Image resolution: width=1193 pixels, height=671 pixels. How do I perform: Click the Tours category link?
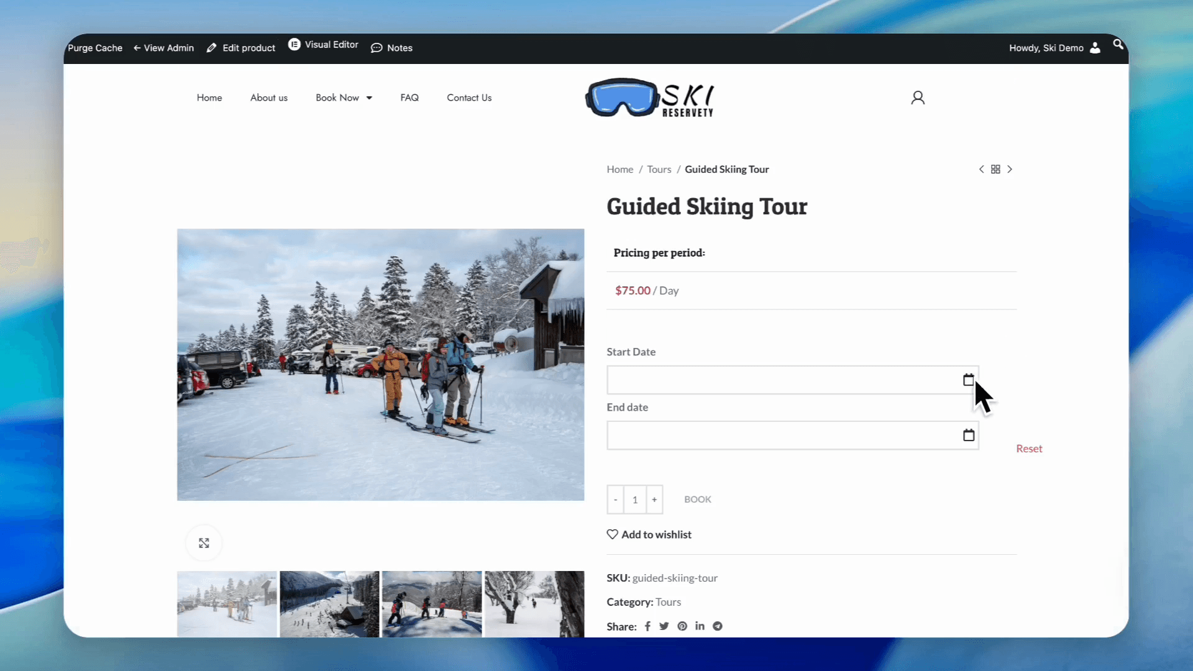point(669,602)
